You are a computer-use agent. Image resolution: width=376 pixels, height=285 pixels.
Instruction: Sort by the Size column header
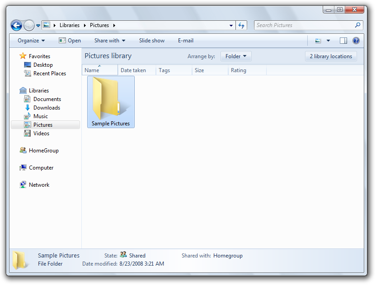(x=210, y=70)
